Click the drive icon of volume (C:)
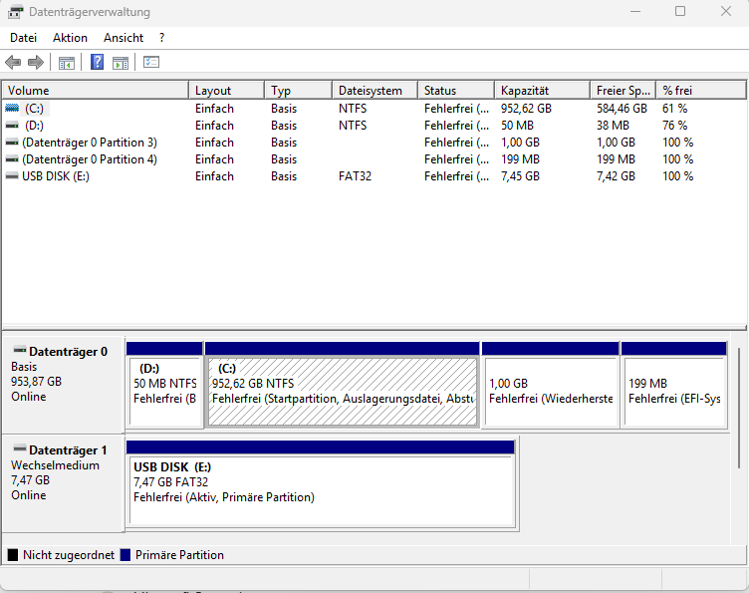The width and height of the screenshot is (749, 593). pyautogui.click(x=12, y=109)
